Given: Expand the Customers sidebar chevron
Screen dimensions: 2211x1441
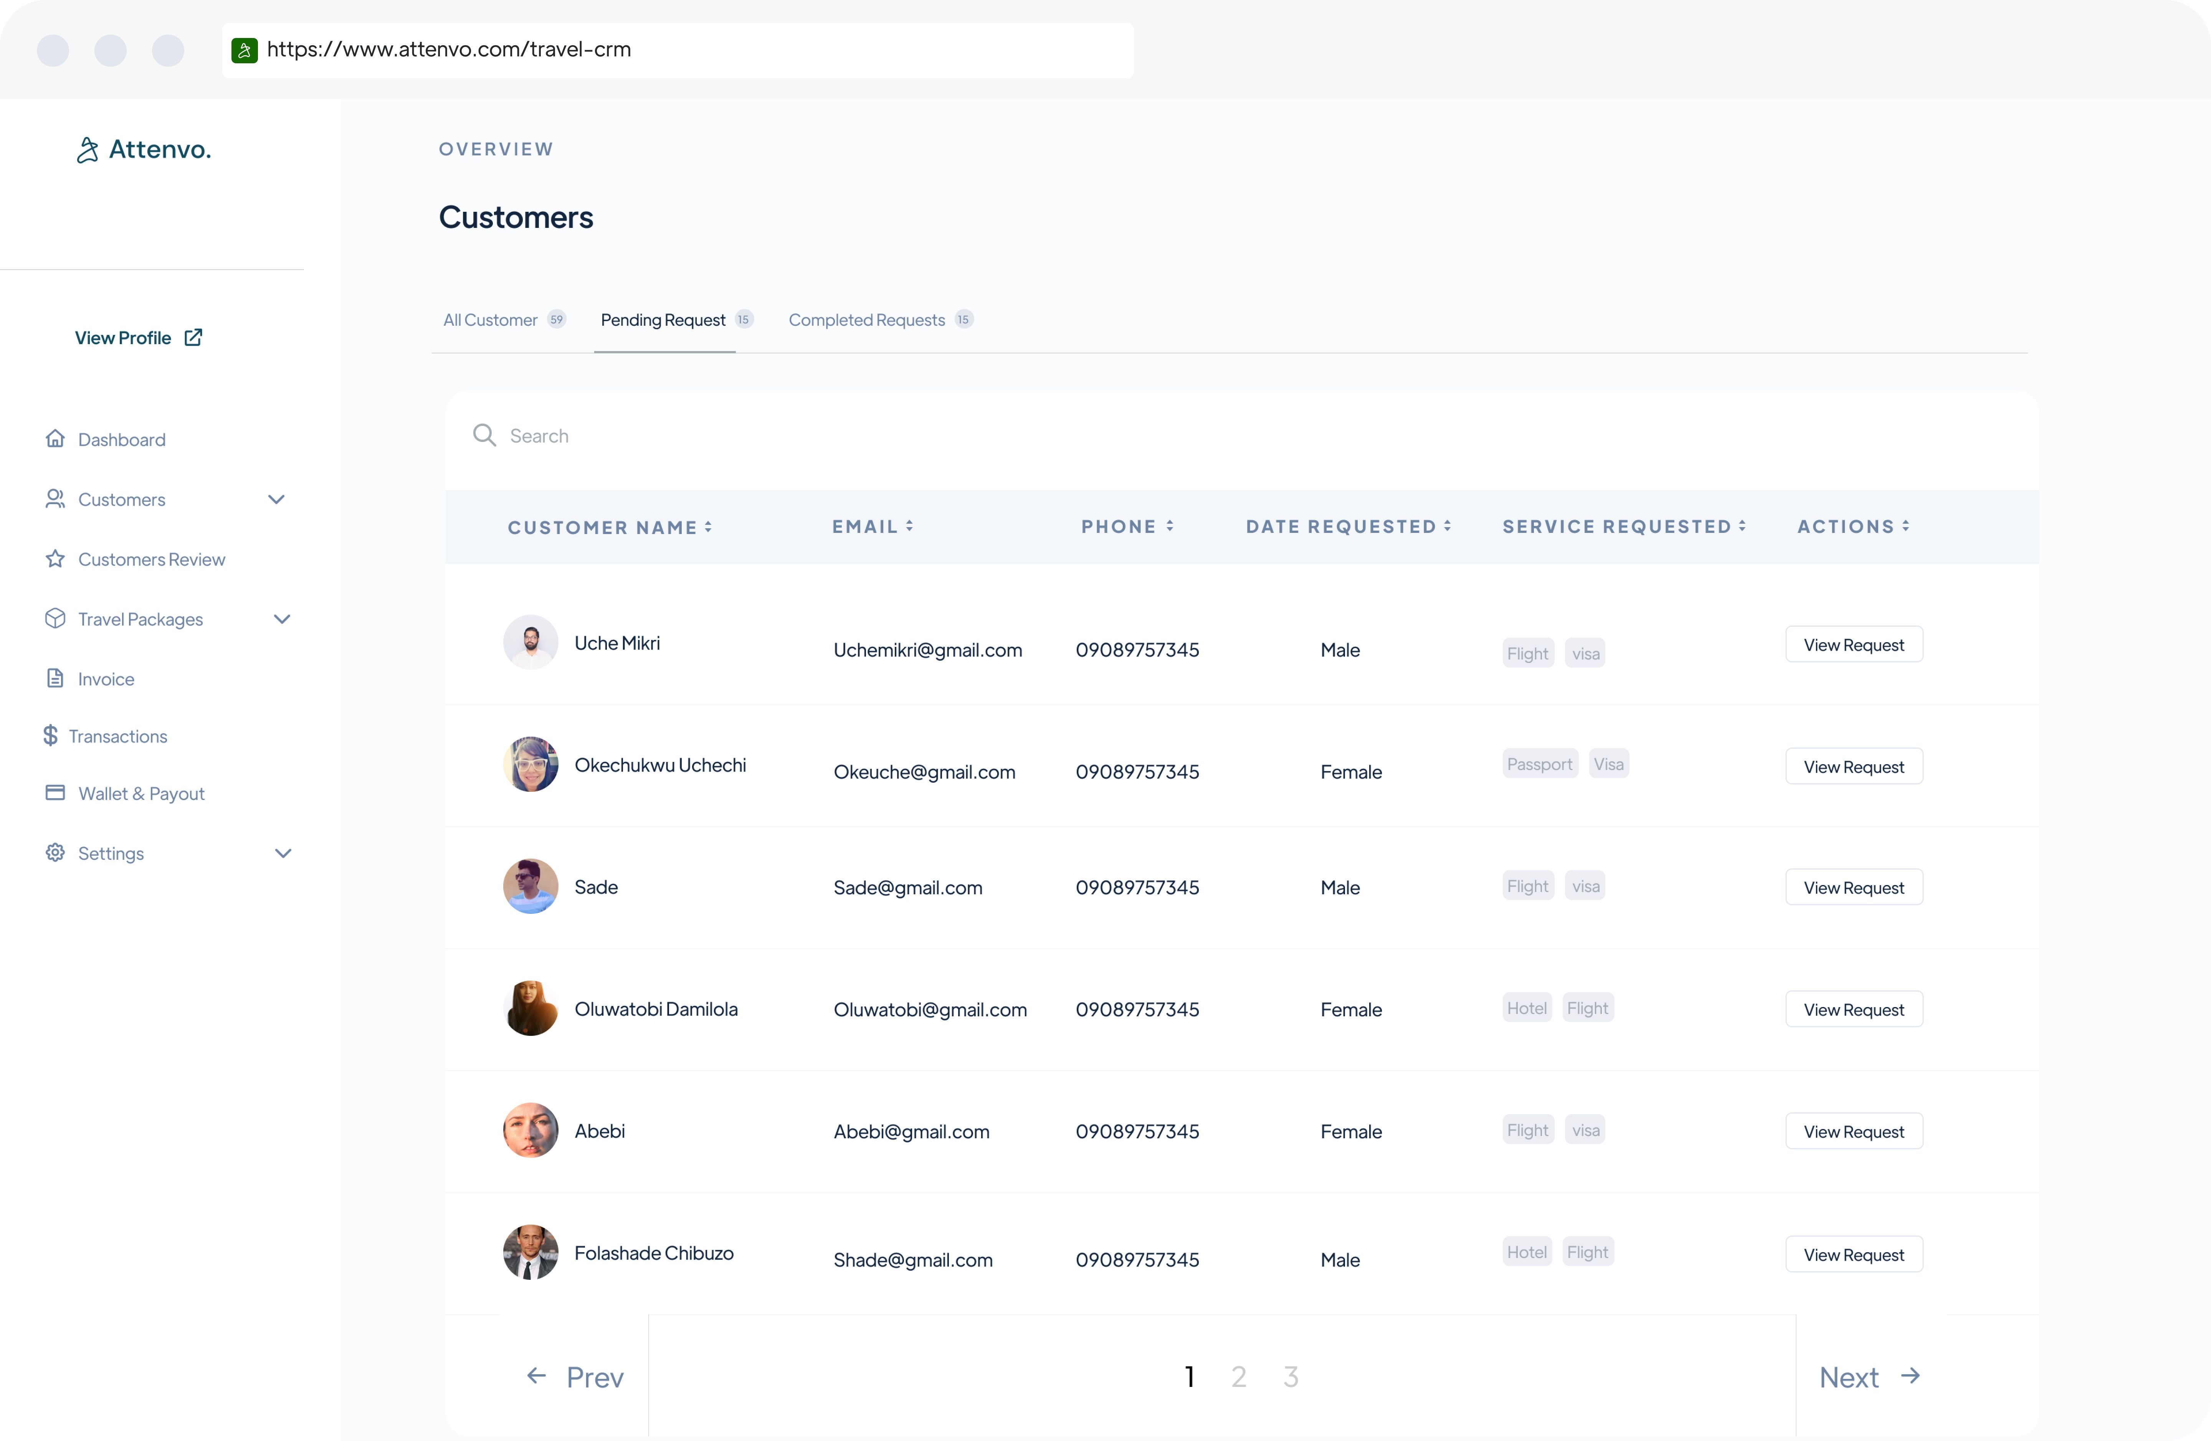Looking at the screenshot, I should point(276,499).
